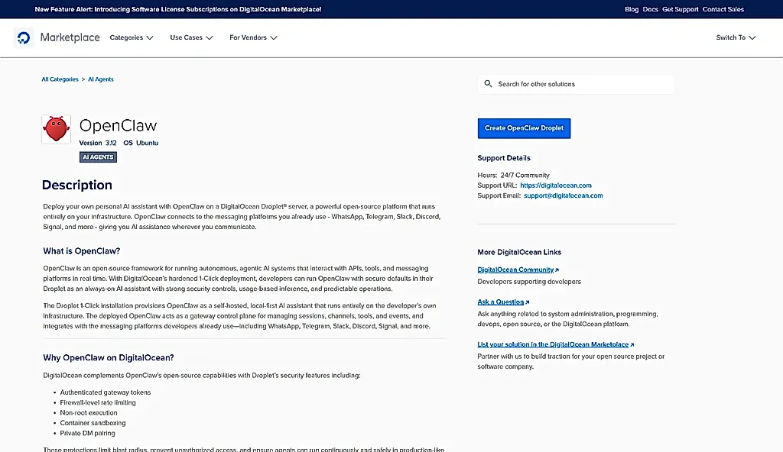Click the Firewall-level rate limiting bullet
Image resolution: width=783 pixels, height=452 pixels.
pos(98,402)
